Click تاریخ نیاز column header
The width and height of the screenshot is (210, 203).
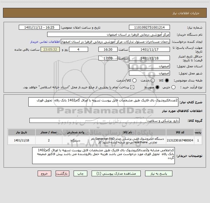click(22, 132)
